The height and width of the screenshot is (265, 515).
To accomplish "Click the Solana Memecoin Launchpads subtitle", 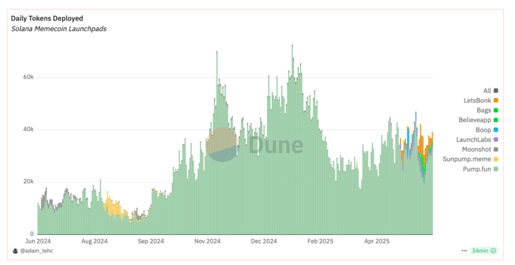I will (59, 29).
